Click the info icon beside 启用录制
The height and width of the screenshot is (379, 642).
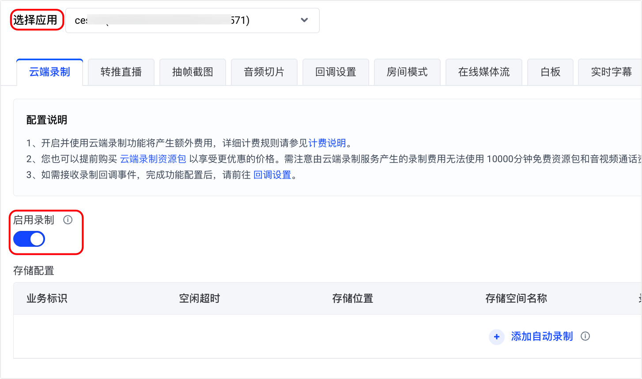click(68, 220)
